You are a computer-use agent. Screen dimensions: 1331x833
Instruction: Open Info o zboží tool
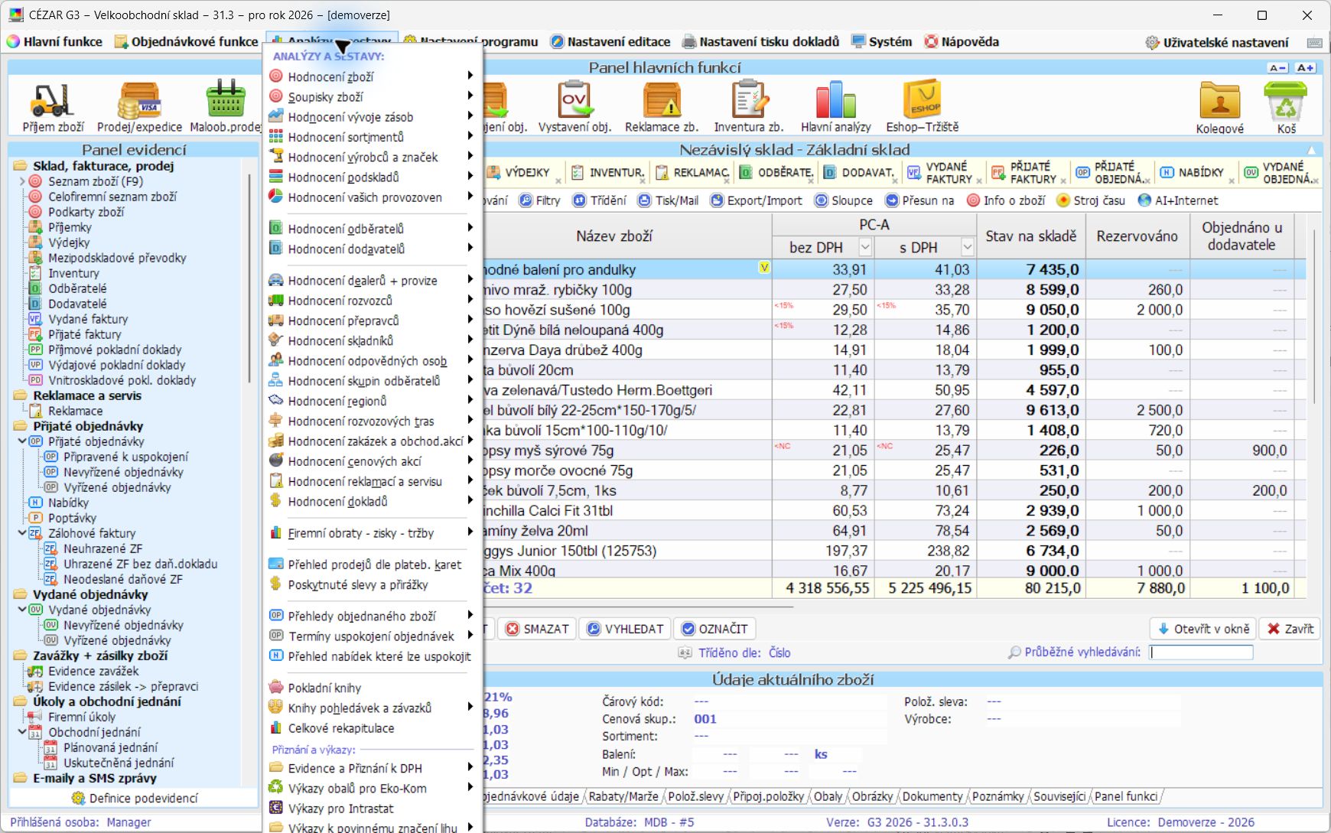pyautogui.click(x=1006, y=200)
